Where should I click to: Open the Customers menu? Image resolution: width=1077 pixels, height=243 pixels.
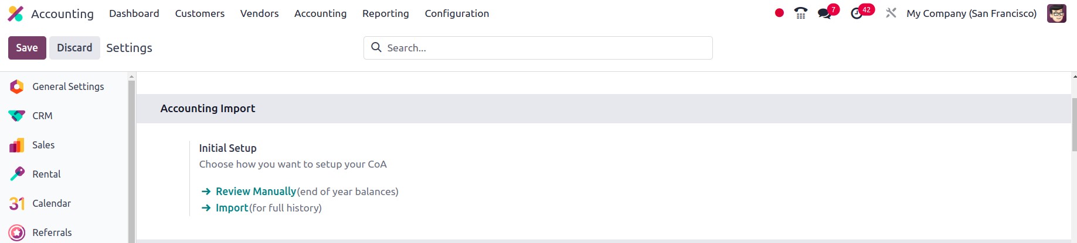[x=200, y=13]
